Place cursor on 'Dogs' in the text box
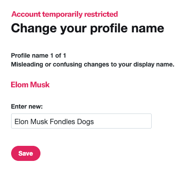185x172 pixels. click(85, 122)
